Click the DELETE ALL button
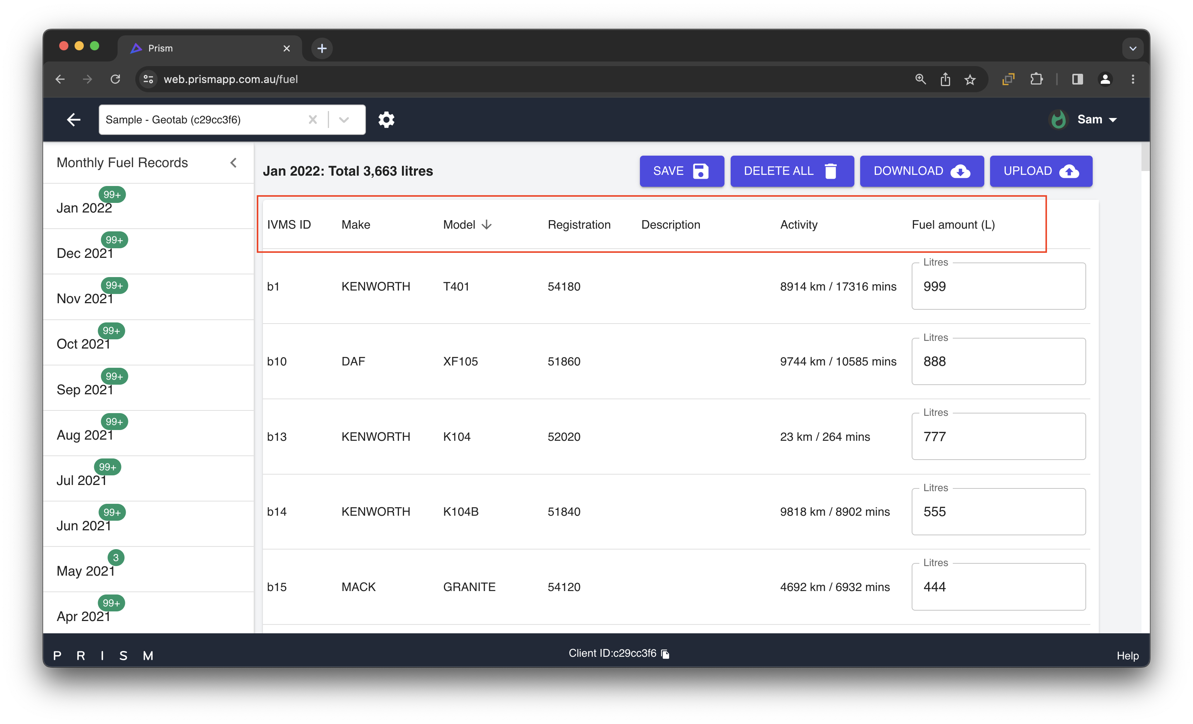The width and height of the screenshot is (1193, 724). click(x=792, y=171)
